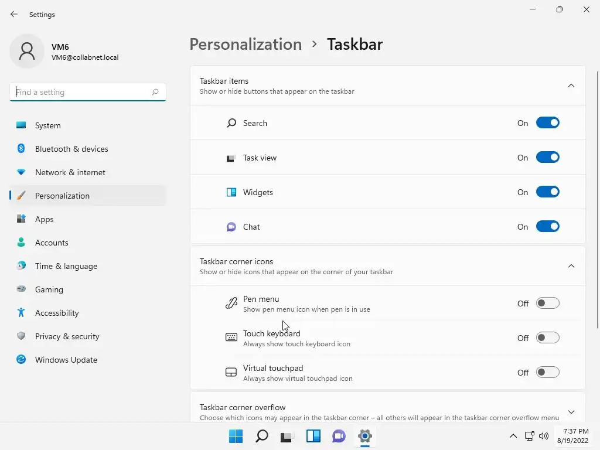This screenshot has width=600, height=450.
Task: Click the Virtual touchpad row icon
Action: point(231,372)
